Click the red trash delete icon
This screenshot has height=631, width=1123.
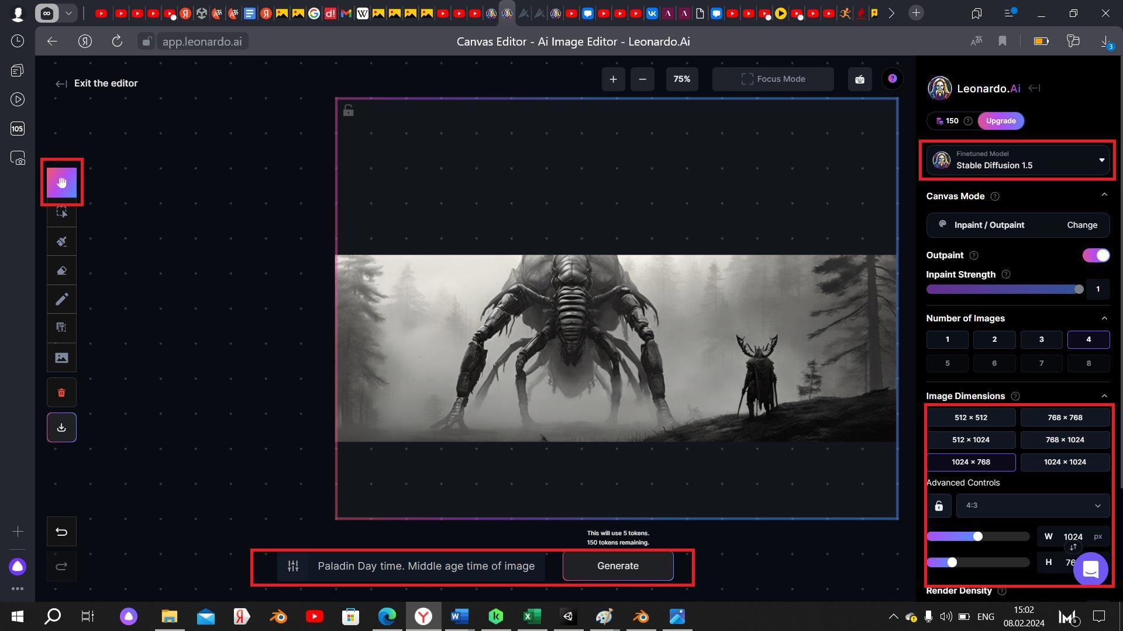(61, 393)
